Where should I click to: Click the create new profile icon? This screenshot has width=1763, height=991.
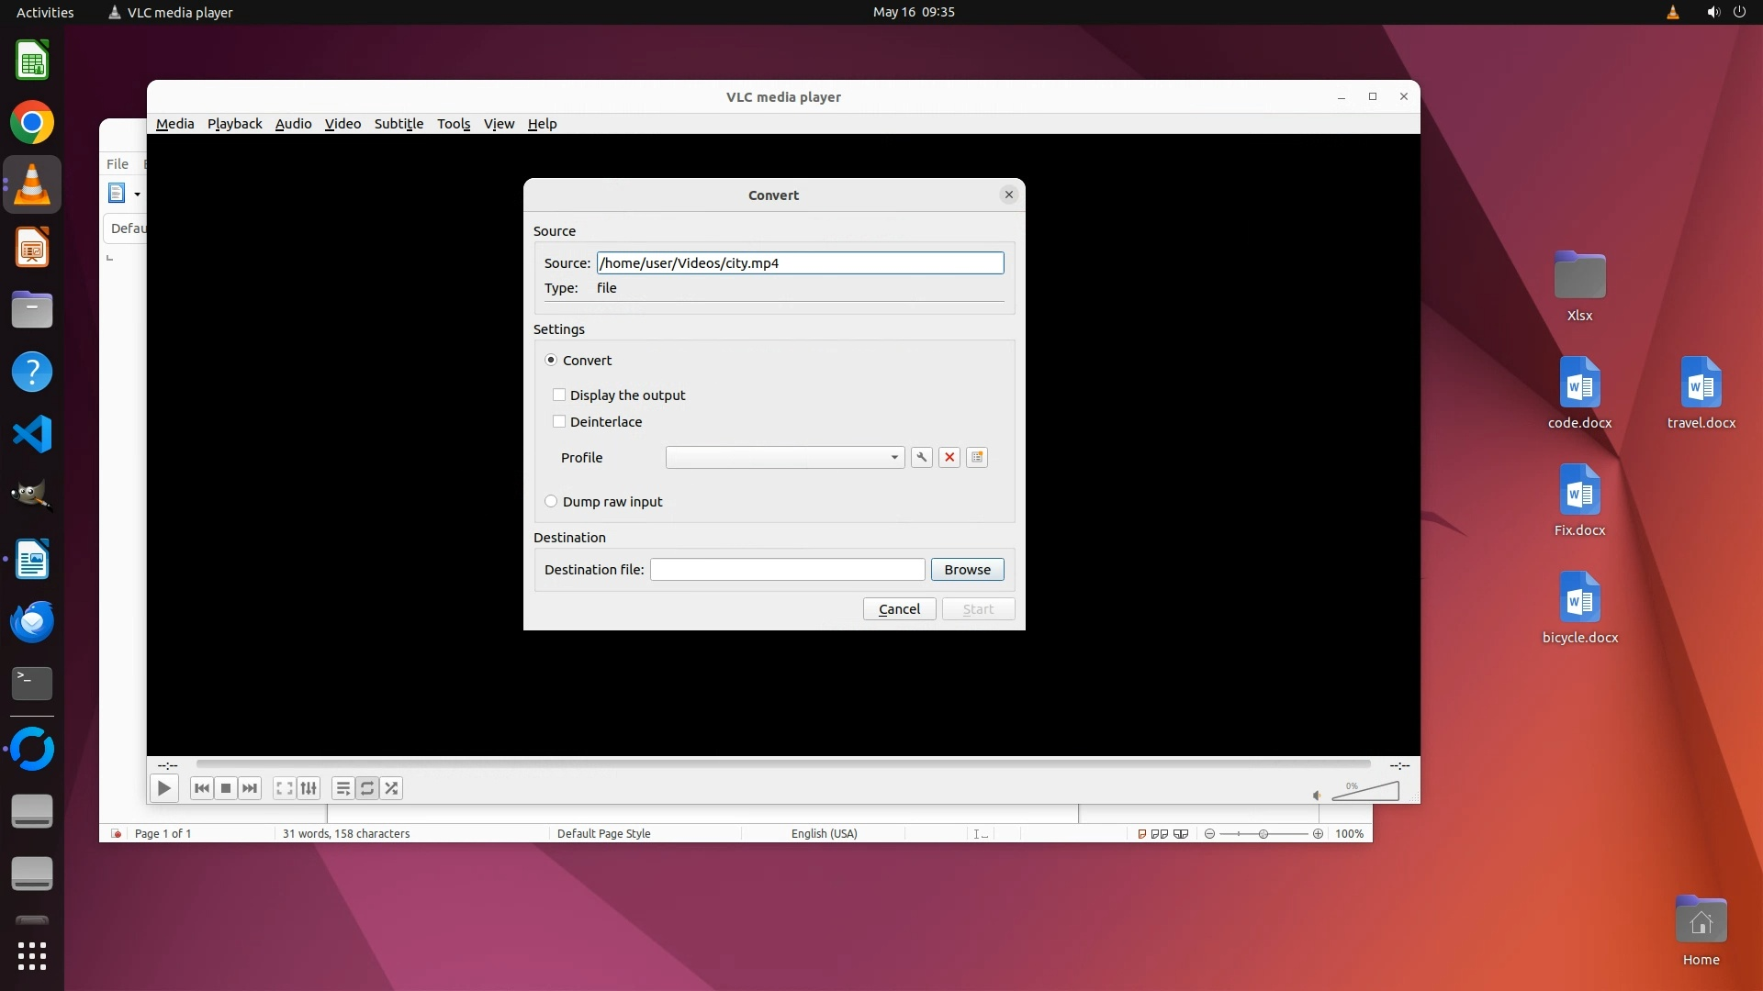[x=977, y=457]
